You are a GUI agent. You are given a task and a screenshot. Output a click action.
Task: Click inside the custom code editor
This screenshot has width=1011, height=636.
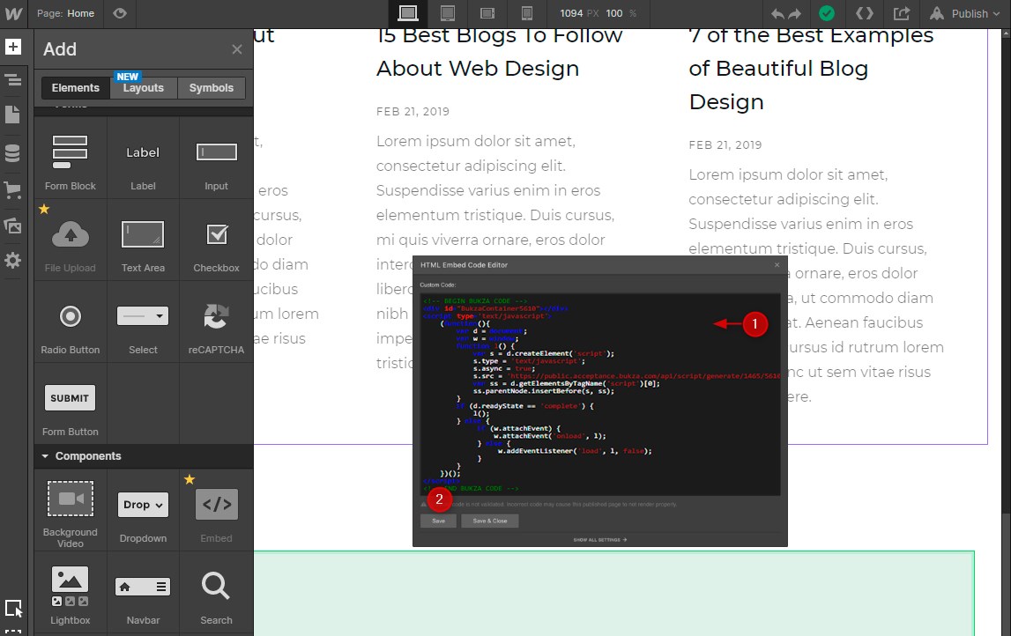599,396
